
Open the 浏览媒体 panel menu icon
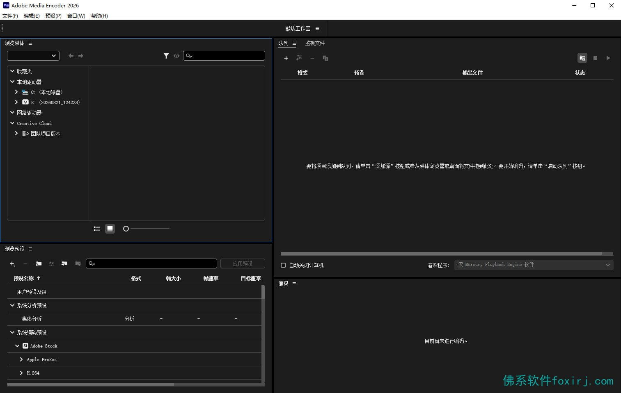(30, 43)
